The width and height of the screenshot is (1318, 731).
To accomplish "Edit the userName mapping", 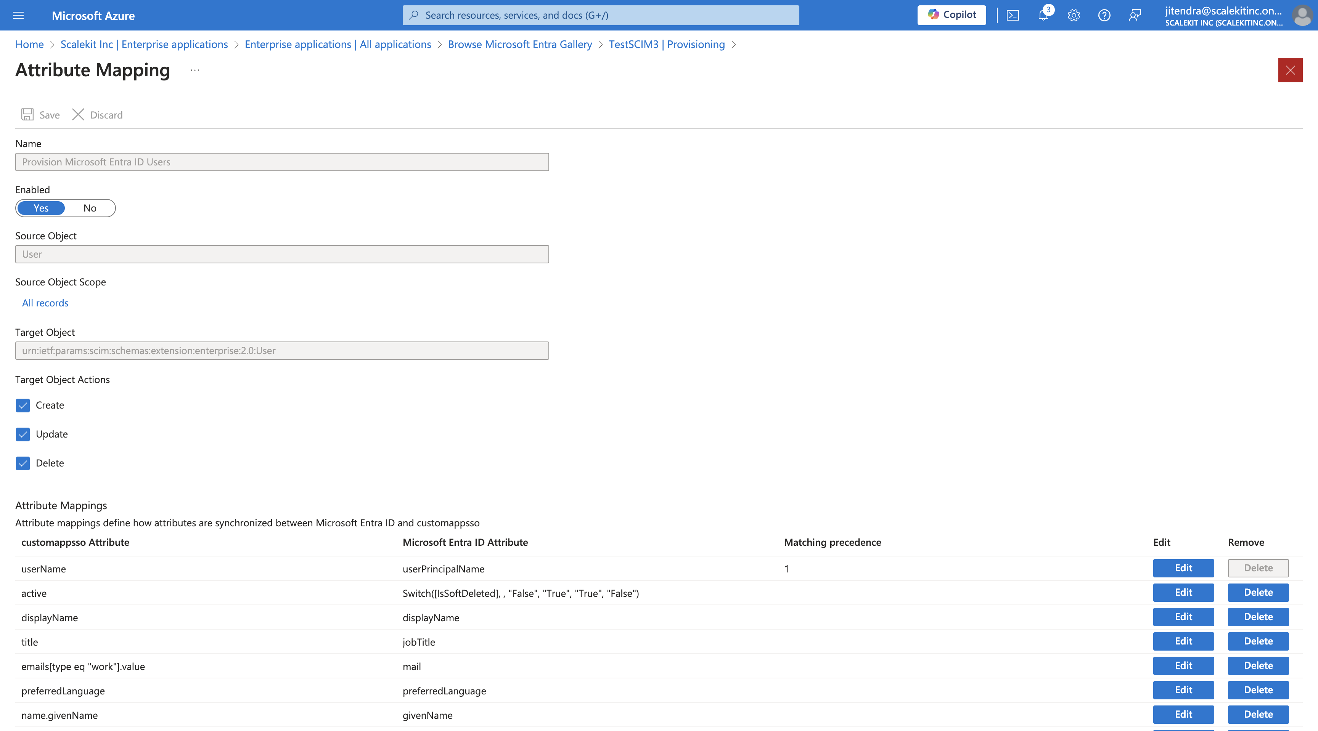I will tap(1183, 568).
